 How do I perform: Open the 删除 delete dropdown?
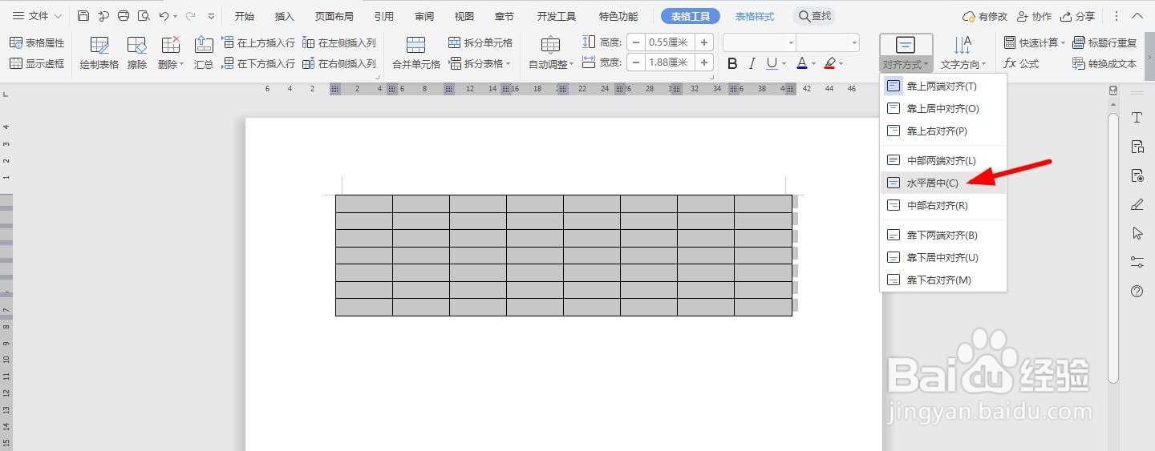tap(171, 53)
